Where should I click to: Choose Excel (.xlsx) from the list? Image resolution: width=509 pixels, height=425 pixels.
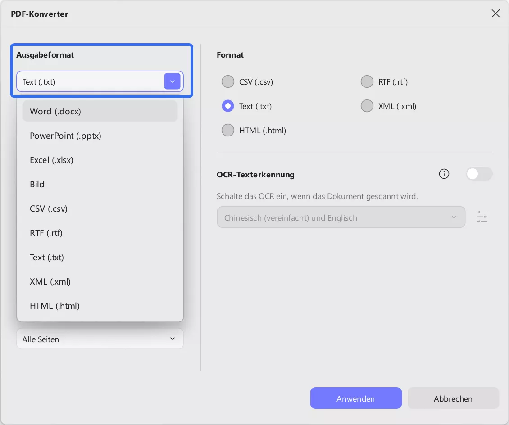point(51,160)
